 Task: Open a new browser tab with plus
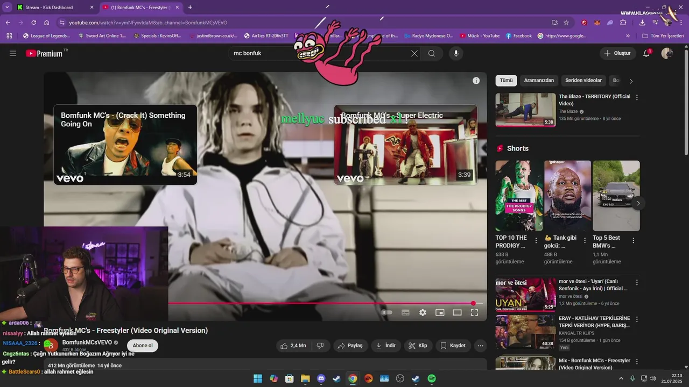190,8
